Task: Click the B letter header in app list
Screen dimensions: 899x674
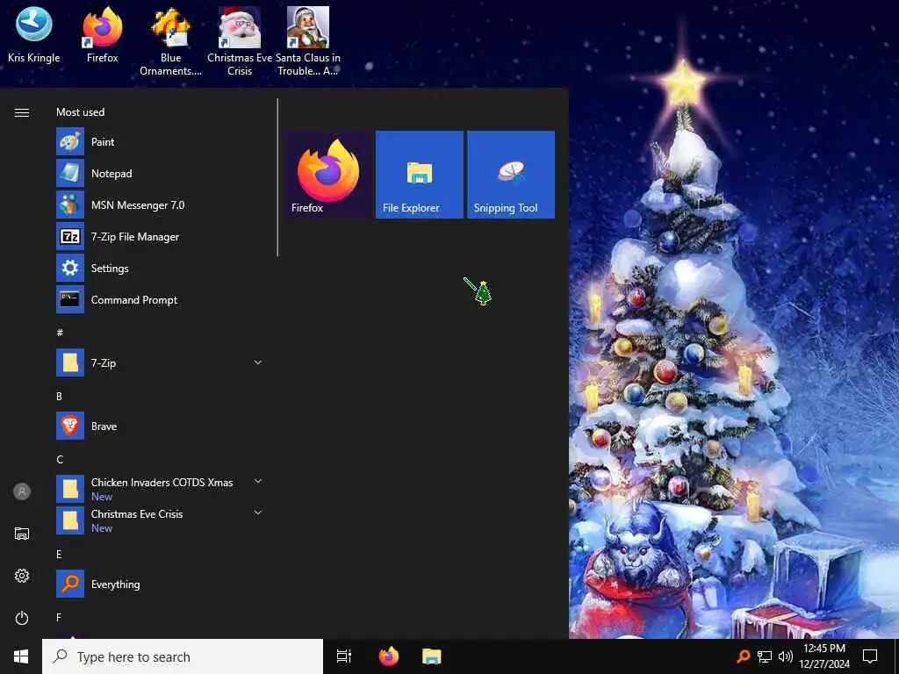Action: pos(59,396)
